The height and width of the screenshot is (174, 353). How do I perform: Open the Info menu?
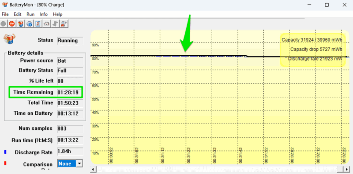pos(43,14)
